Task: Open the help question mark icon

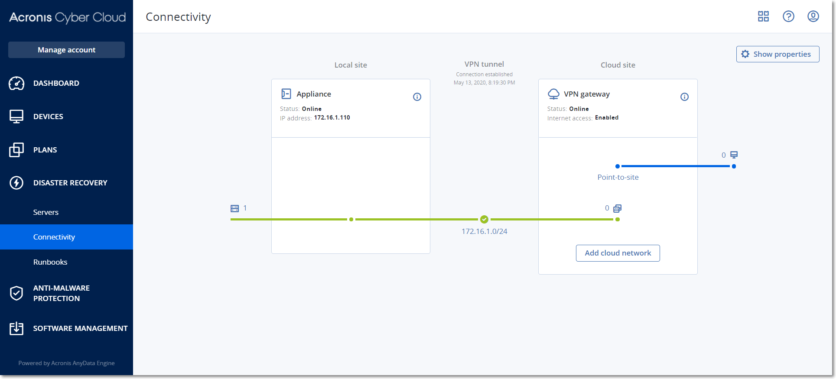Action: [x=788, y=16]
